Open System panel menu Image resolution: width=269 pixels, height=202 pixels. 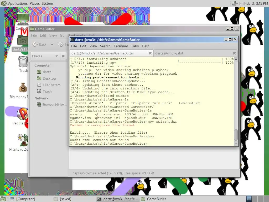[47, 3]
